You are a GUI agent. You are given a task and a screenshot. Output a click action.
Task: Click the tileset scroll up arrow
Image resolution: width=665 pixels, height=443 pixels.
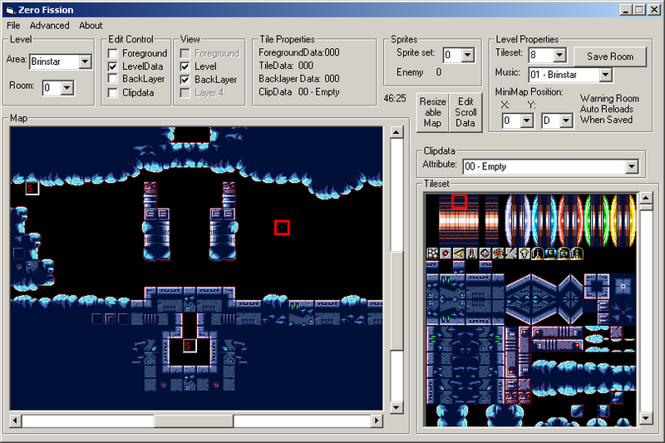(646, 198)
